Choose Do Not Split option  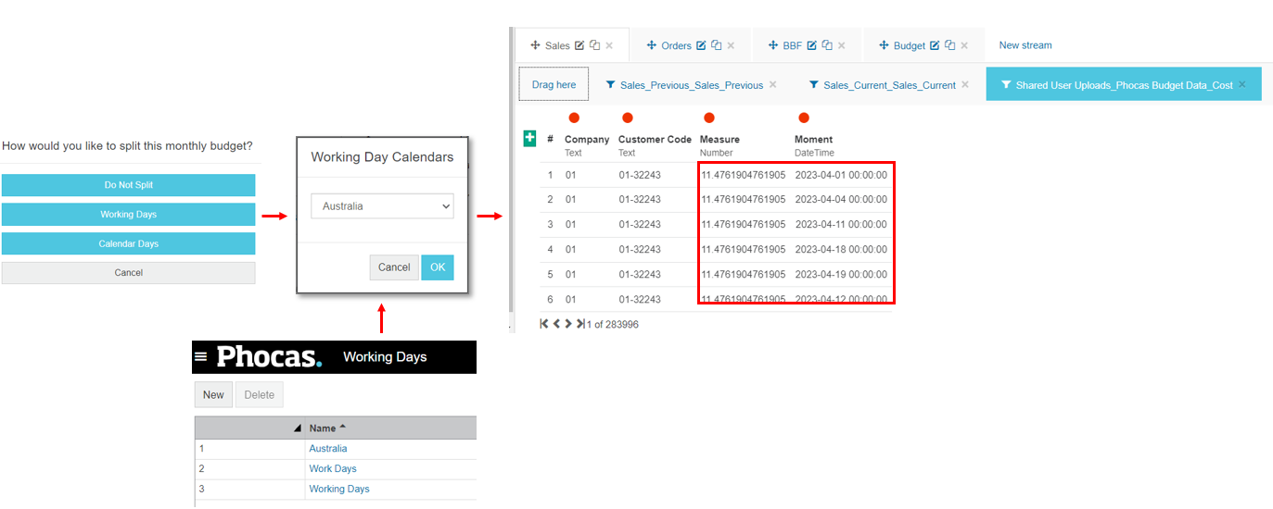click(128, 185)
